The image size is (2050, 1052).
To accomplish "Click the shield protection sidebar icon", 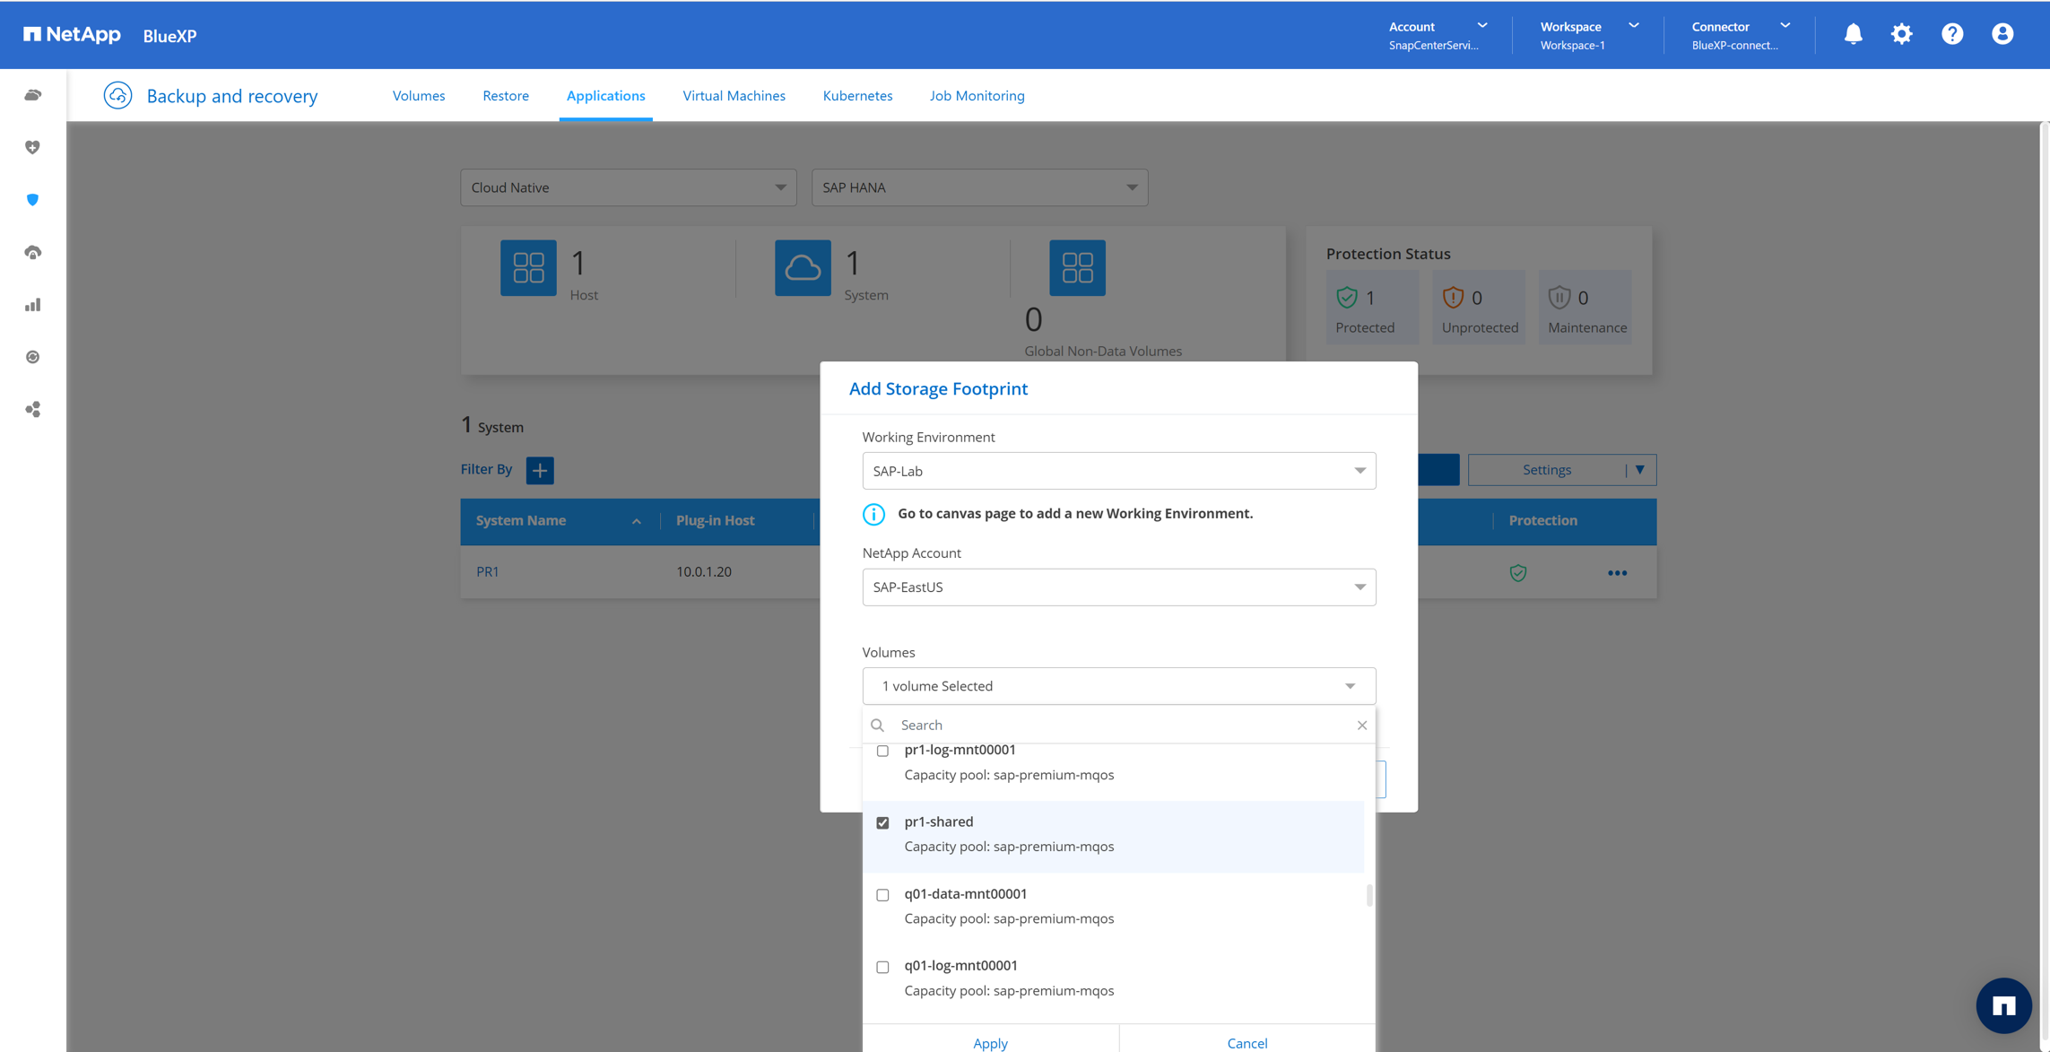I will 33,200.
